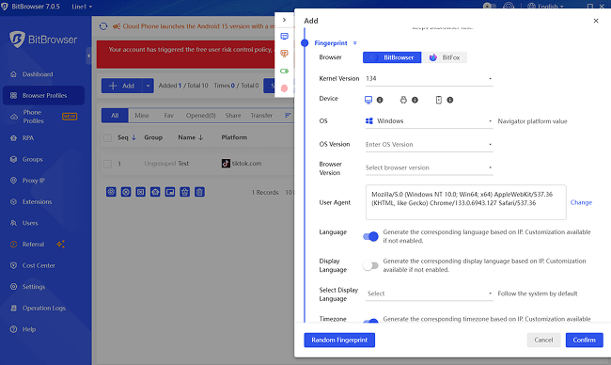Switch to the Fav tab
The image size is (611, 365).
(168, 116)
